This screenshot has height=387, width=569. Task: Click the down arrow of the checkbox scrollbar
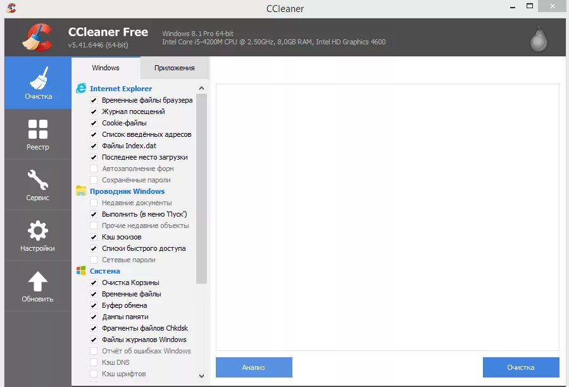(x=201, y=376)
